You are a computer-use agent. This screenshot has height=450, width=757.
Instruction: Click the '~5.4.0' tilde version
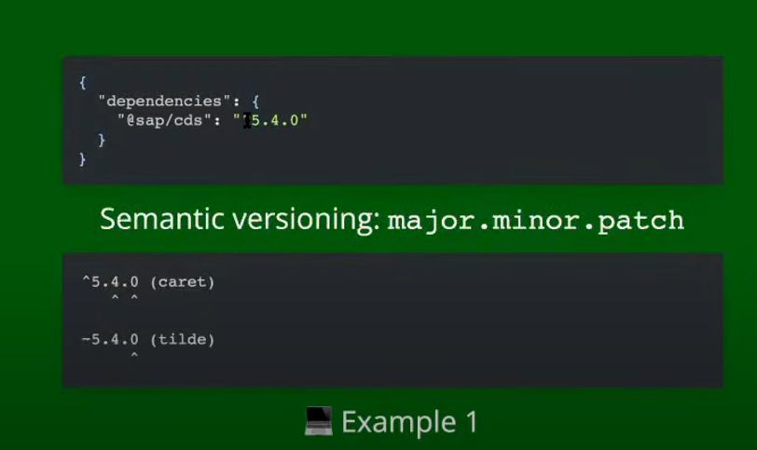pos(111,339)
